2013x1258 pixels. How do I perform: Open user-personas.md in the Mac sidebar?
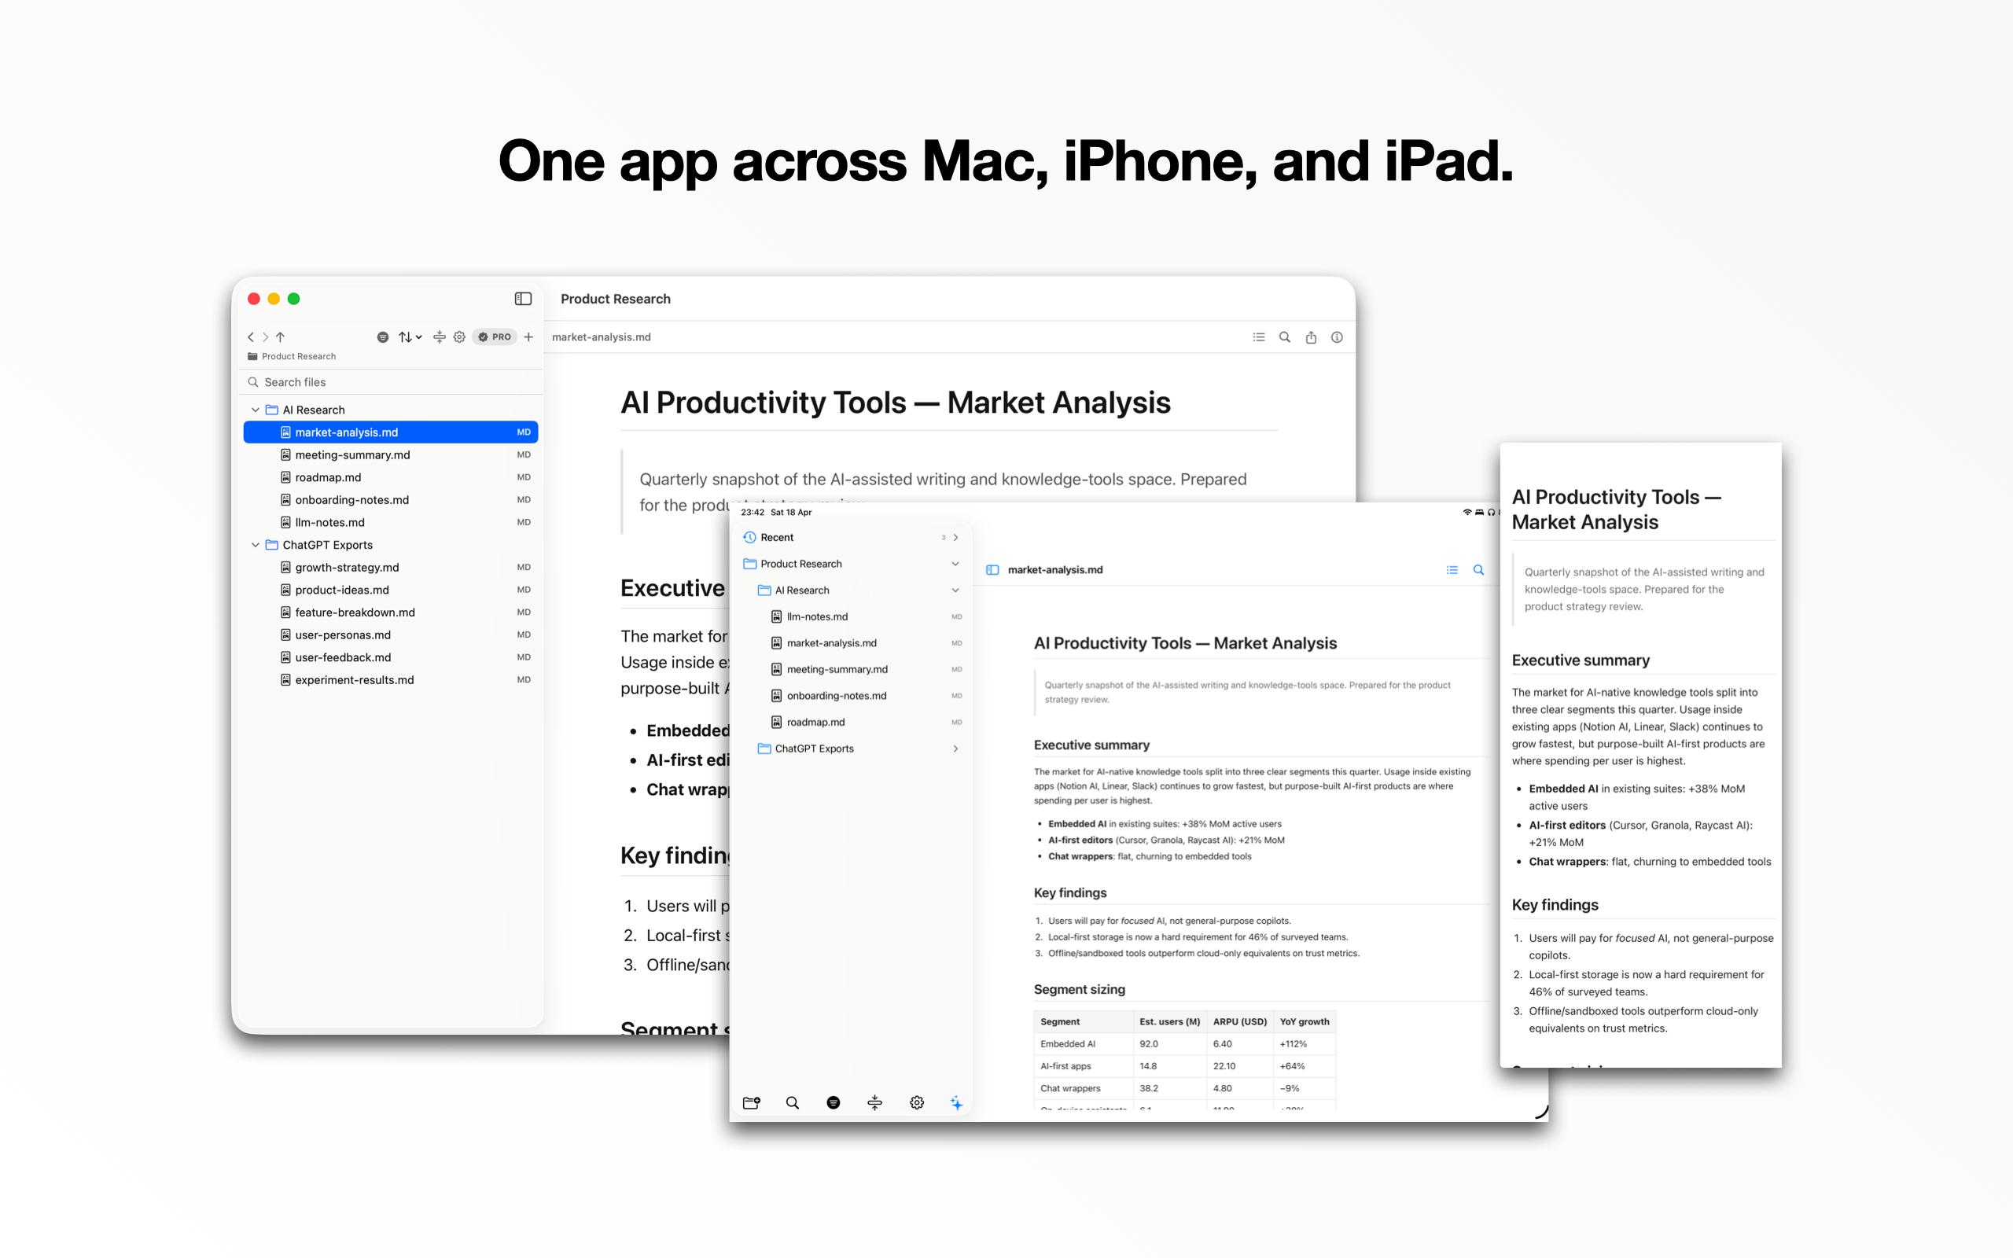pos(391,635)
